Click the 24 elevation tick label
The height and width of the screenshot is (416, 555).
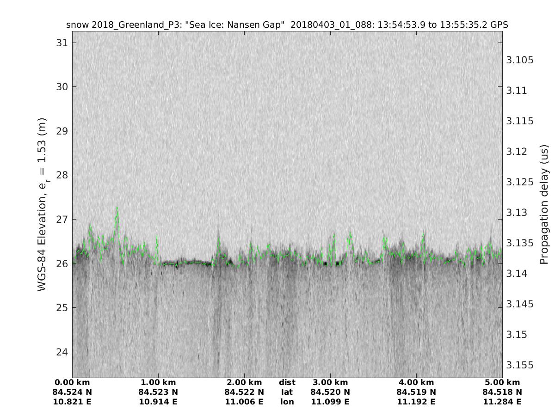(61, 352)
